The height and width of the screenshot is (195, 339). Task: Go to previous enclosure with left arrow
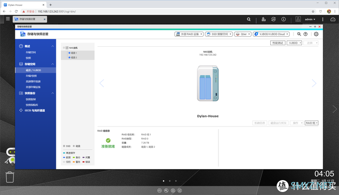click(x=102, y=83)
